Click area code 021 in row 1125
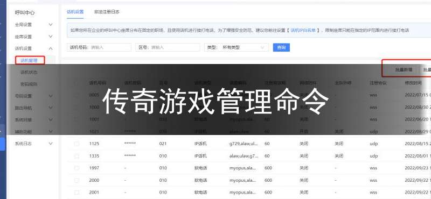Image resolution: width=431 pixels, height=199 pixels. (163, 144)
